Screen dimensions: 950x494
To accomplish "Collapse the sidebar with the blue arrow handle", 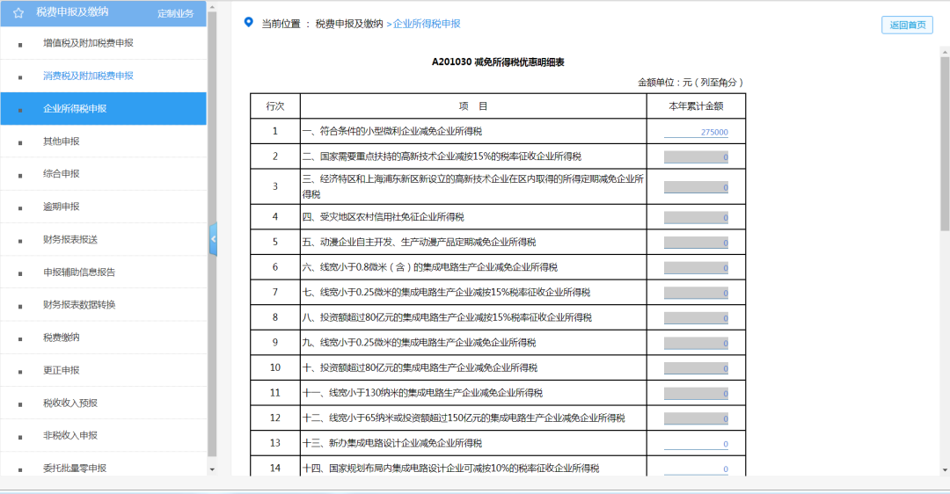I will [x=213, y=239].
